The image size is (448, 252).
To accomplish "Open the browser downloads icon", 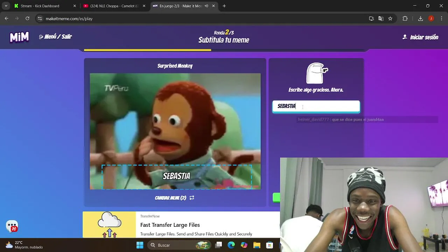I will (421, 19).
